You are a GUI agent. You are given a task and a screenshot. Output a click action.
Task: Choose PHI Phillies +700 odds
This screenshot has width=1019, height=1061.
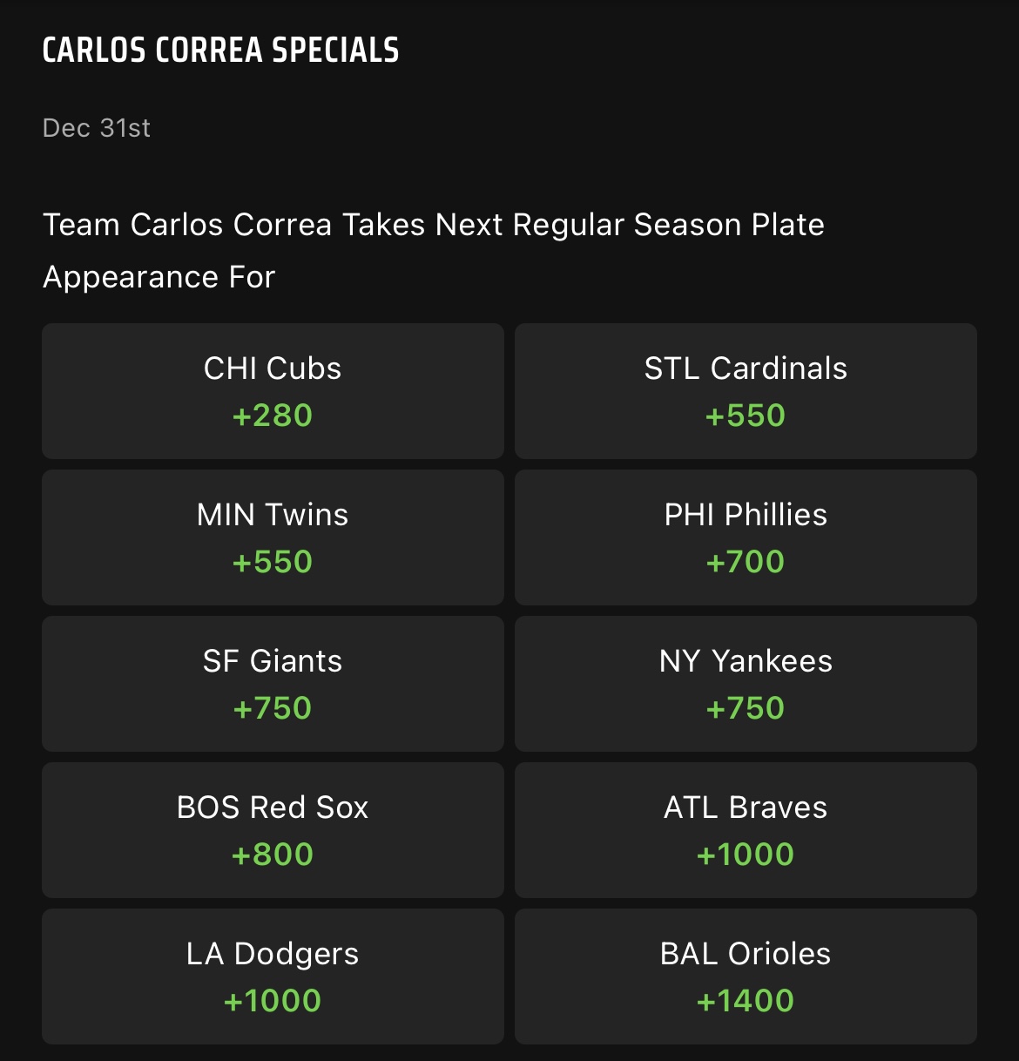pos(746,537)
